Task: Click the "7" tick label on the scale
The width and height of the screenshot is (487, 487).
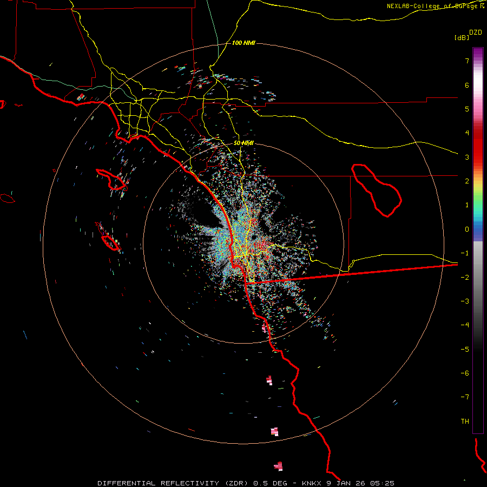Action: [x=467, y=61]
